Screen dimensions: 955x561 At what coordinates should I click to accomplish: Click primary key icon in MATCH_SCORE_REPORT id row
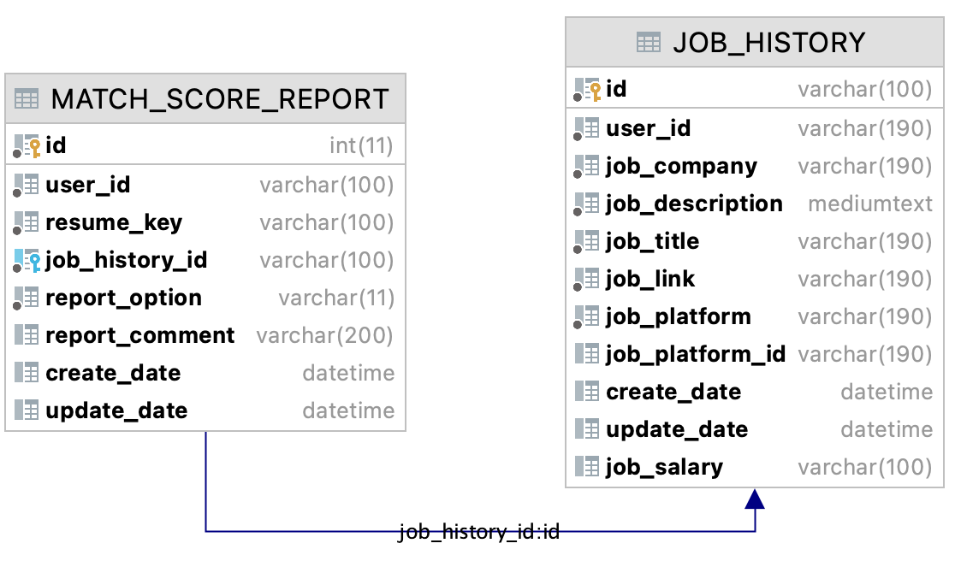[x=27, y=146]
